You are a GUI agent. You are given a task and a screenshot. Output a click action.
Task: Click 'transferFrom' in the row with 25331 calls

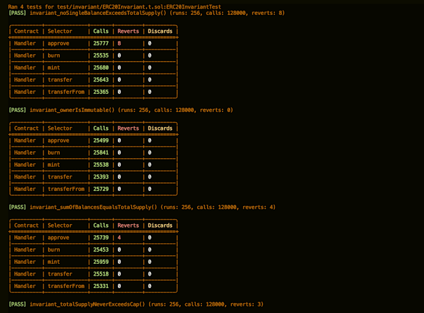coord(66,286)
